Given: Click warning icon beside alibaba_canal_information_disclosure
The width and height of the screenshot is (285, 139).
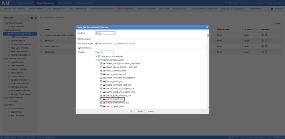Looking at the screenshot, I should (104, 63).
